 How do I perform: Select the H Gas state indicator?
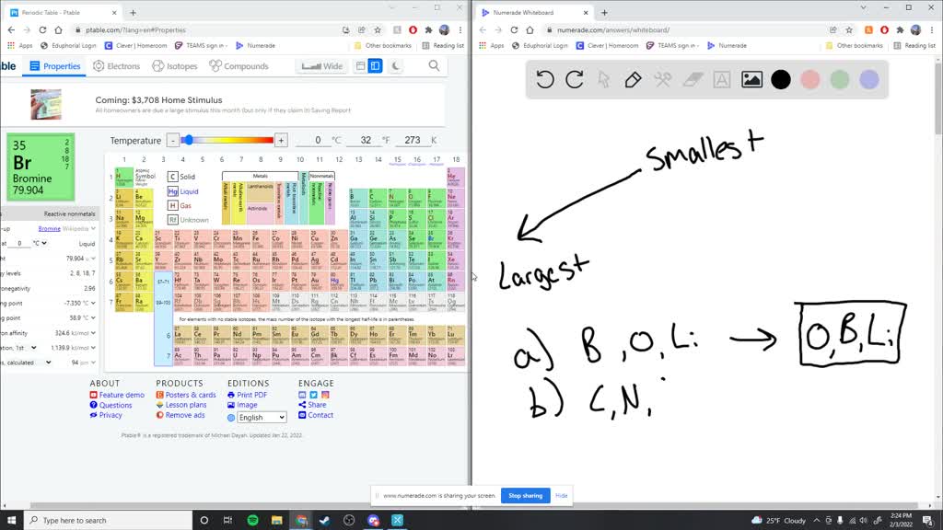[172, 207]
